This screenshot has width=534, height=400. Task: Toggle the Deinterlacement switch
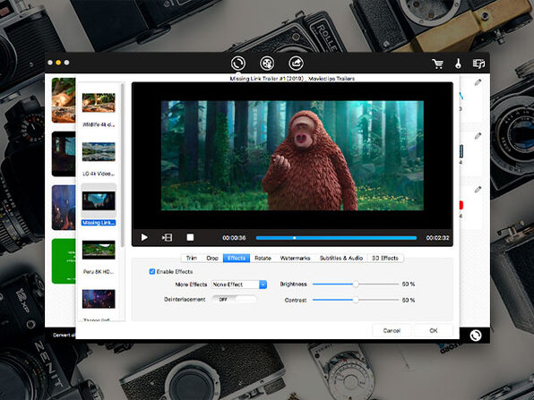(x=235, y=299)
